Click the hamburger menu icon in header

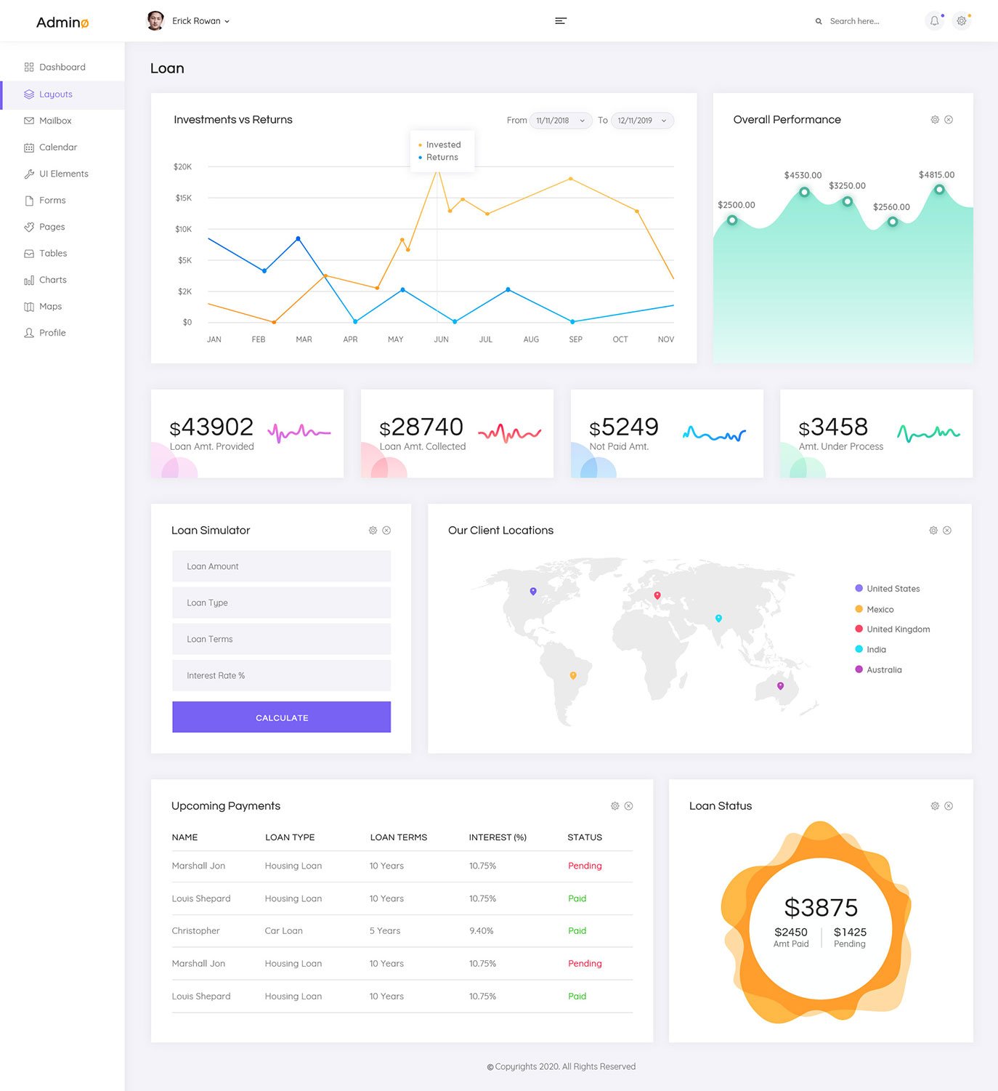[560, 21]
